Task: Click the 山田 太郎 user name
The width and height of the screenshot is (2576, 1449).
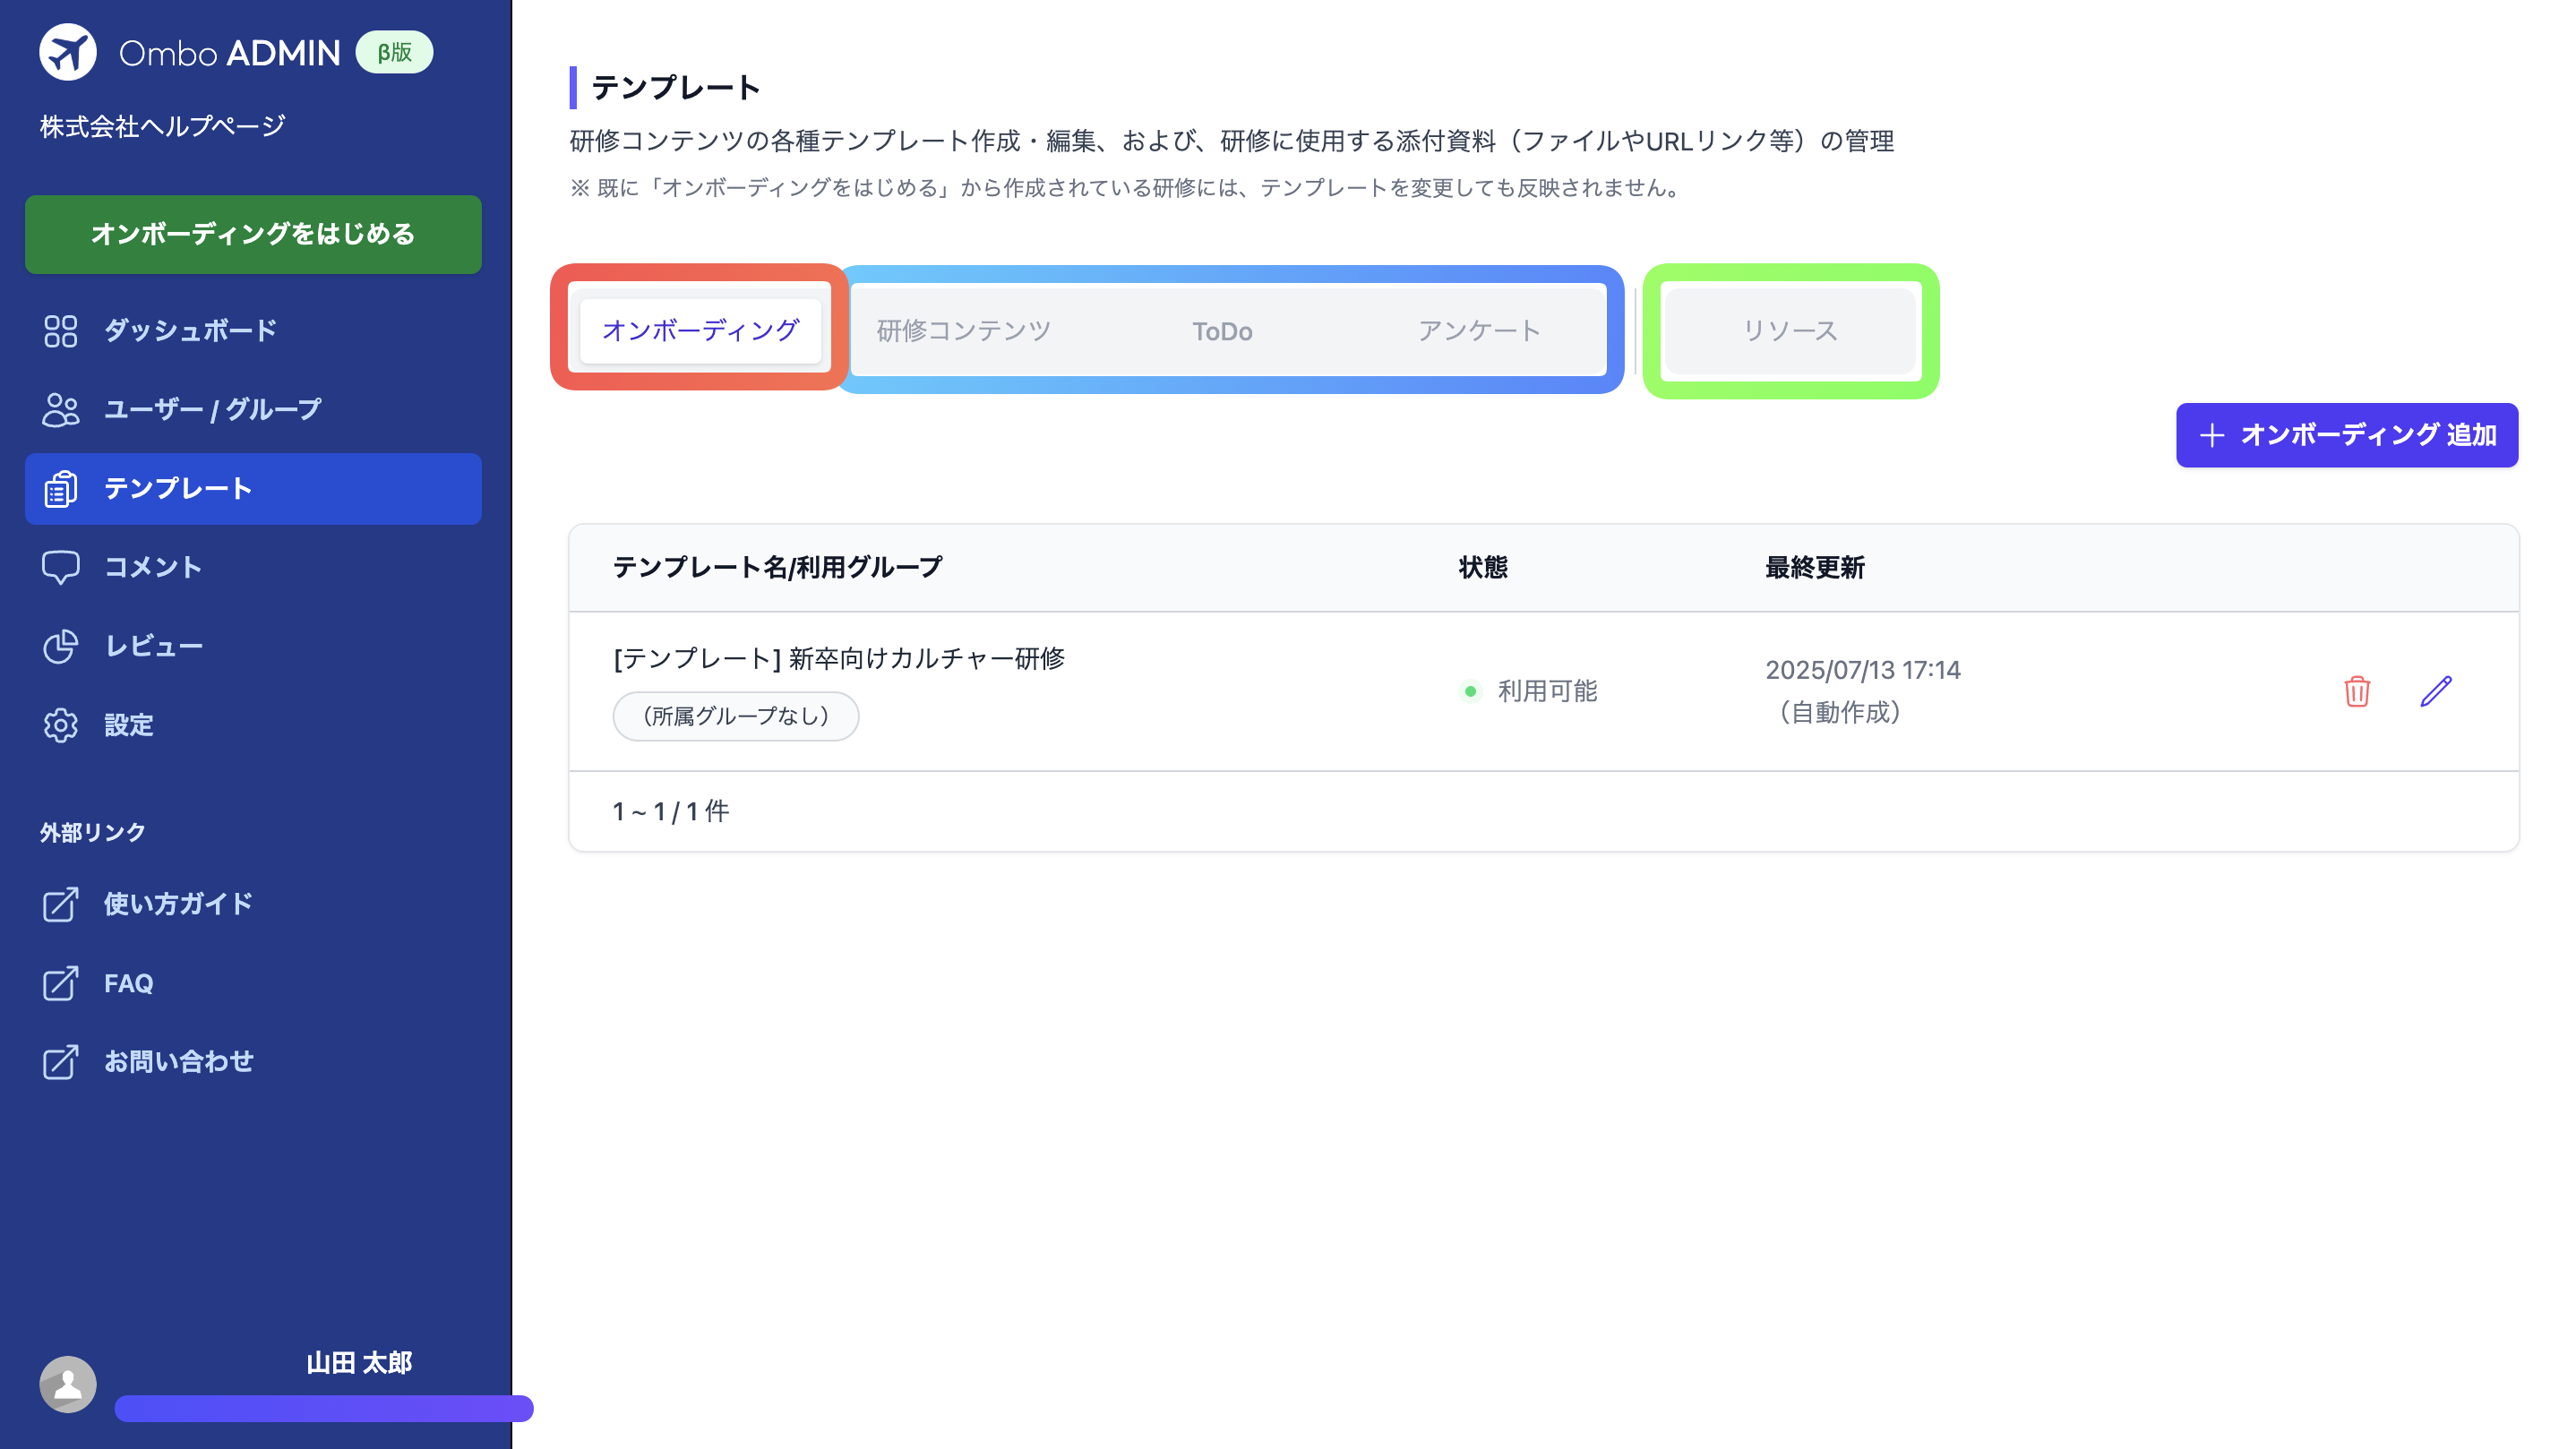Action: pyautogui.click(x=359, y=1363)
